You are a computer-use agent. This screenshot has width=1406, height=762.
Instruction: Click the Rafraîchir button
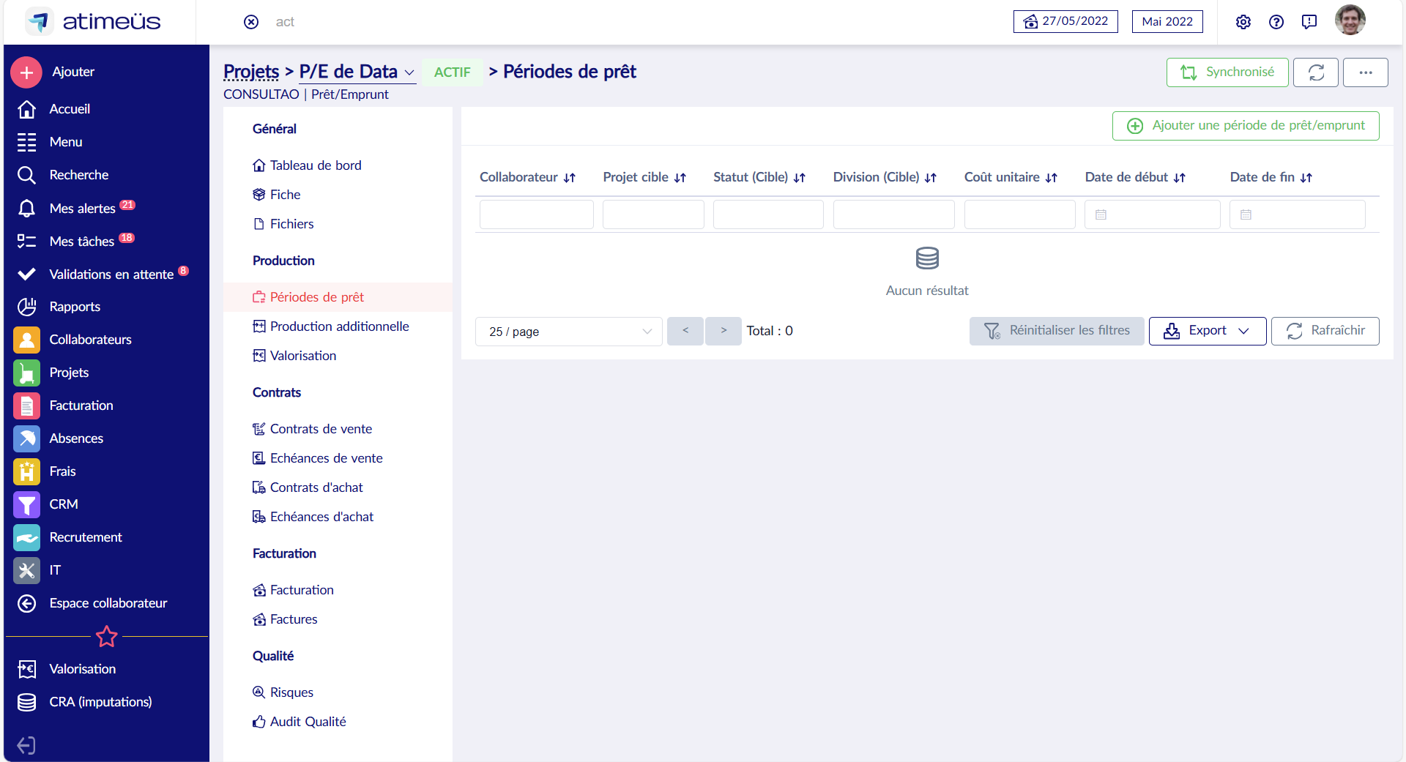point(1325,331)
